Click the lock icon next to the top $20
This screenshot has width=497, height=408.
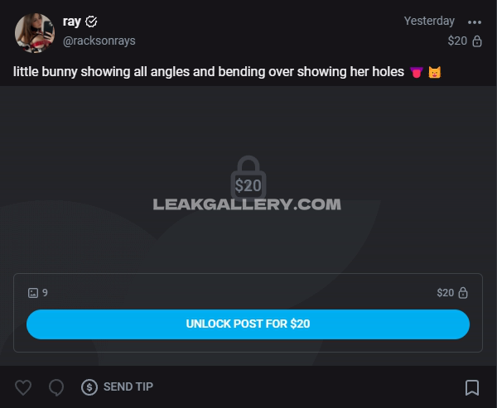pyautogui.click(x=477, y=41)
